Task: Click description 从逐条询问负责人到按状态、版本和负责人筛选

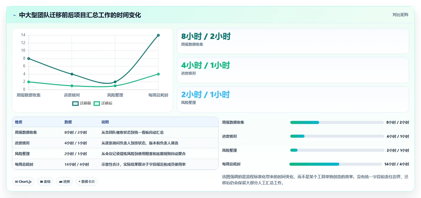Action: pyautogui.click(x=140, y=143)
